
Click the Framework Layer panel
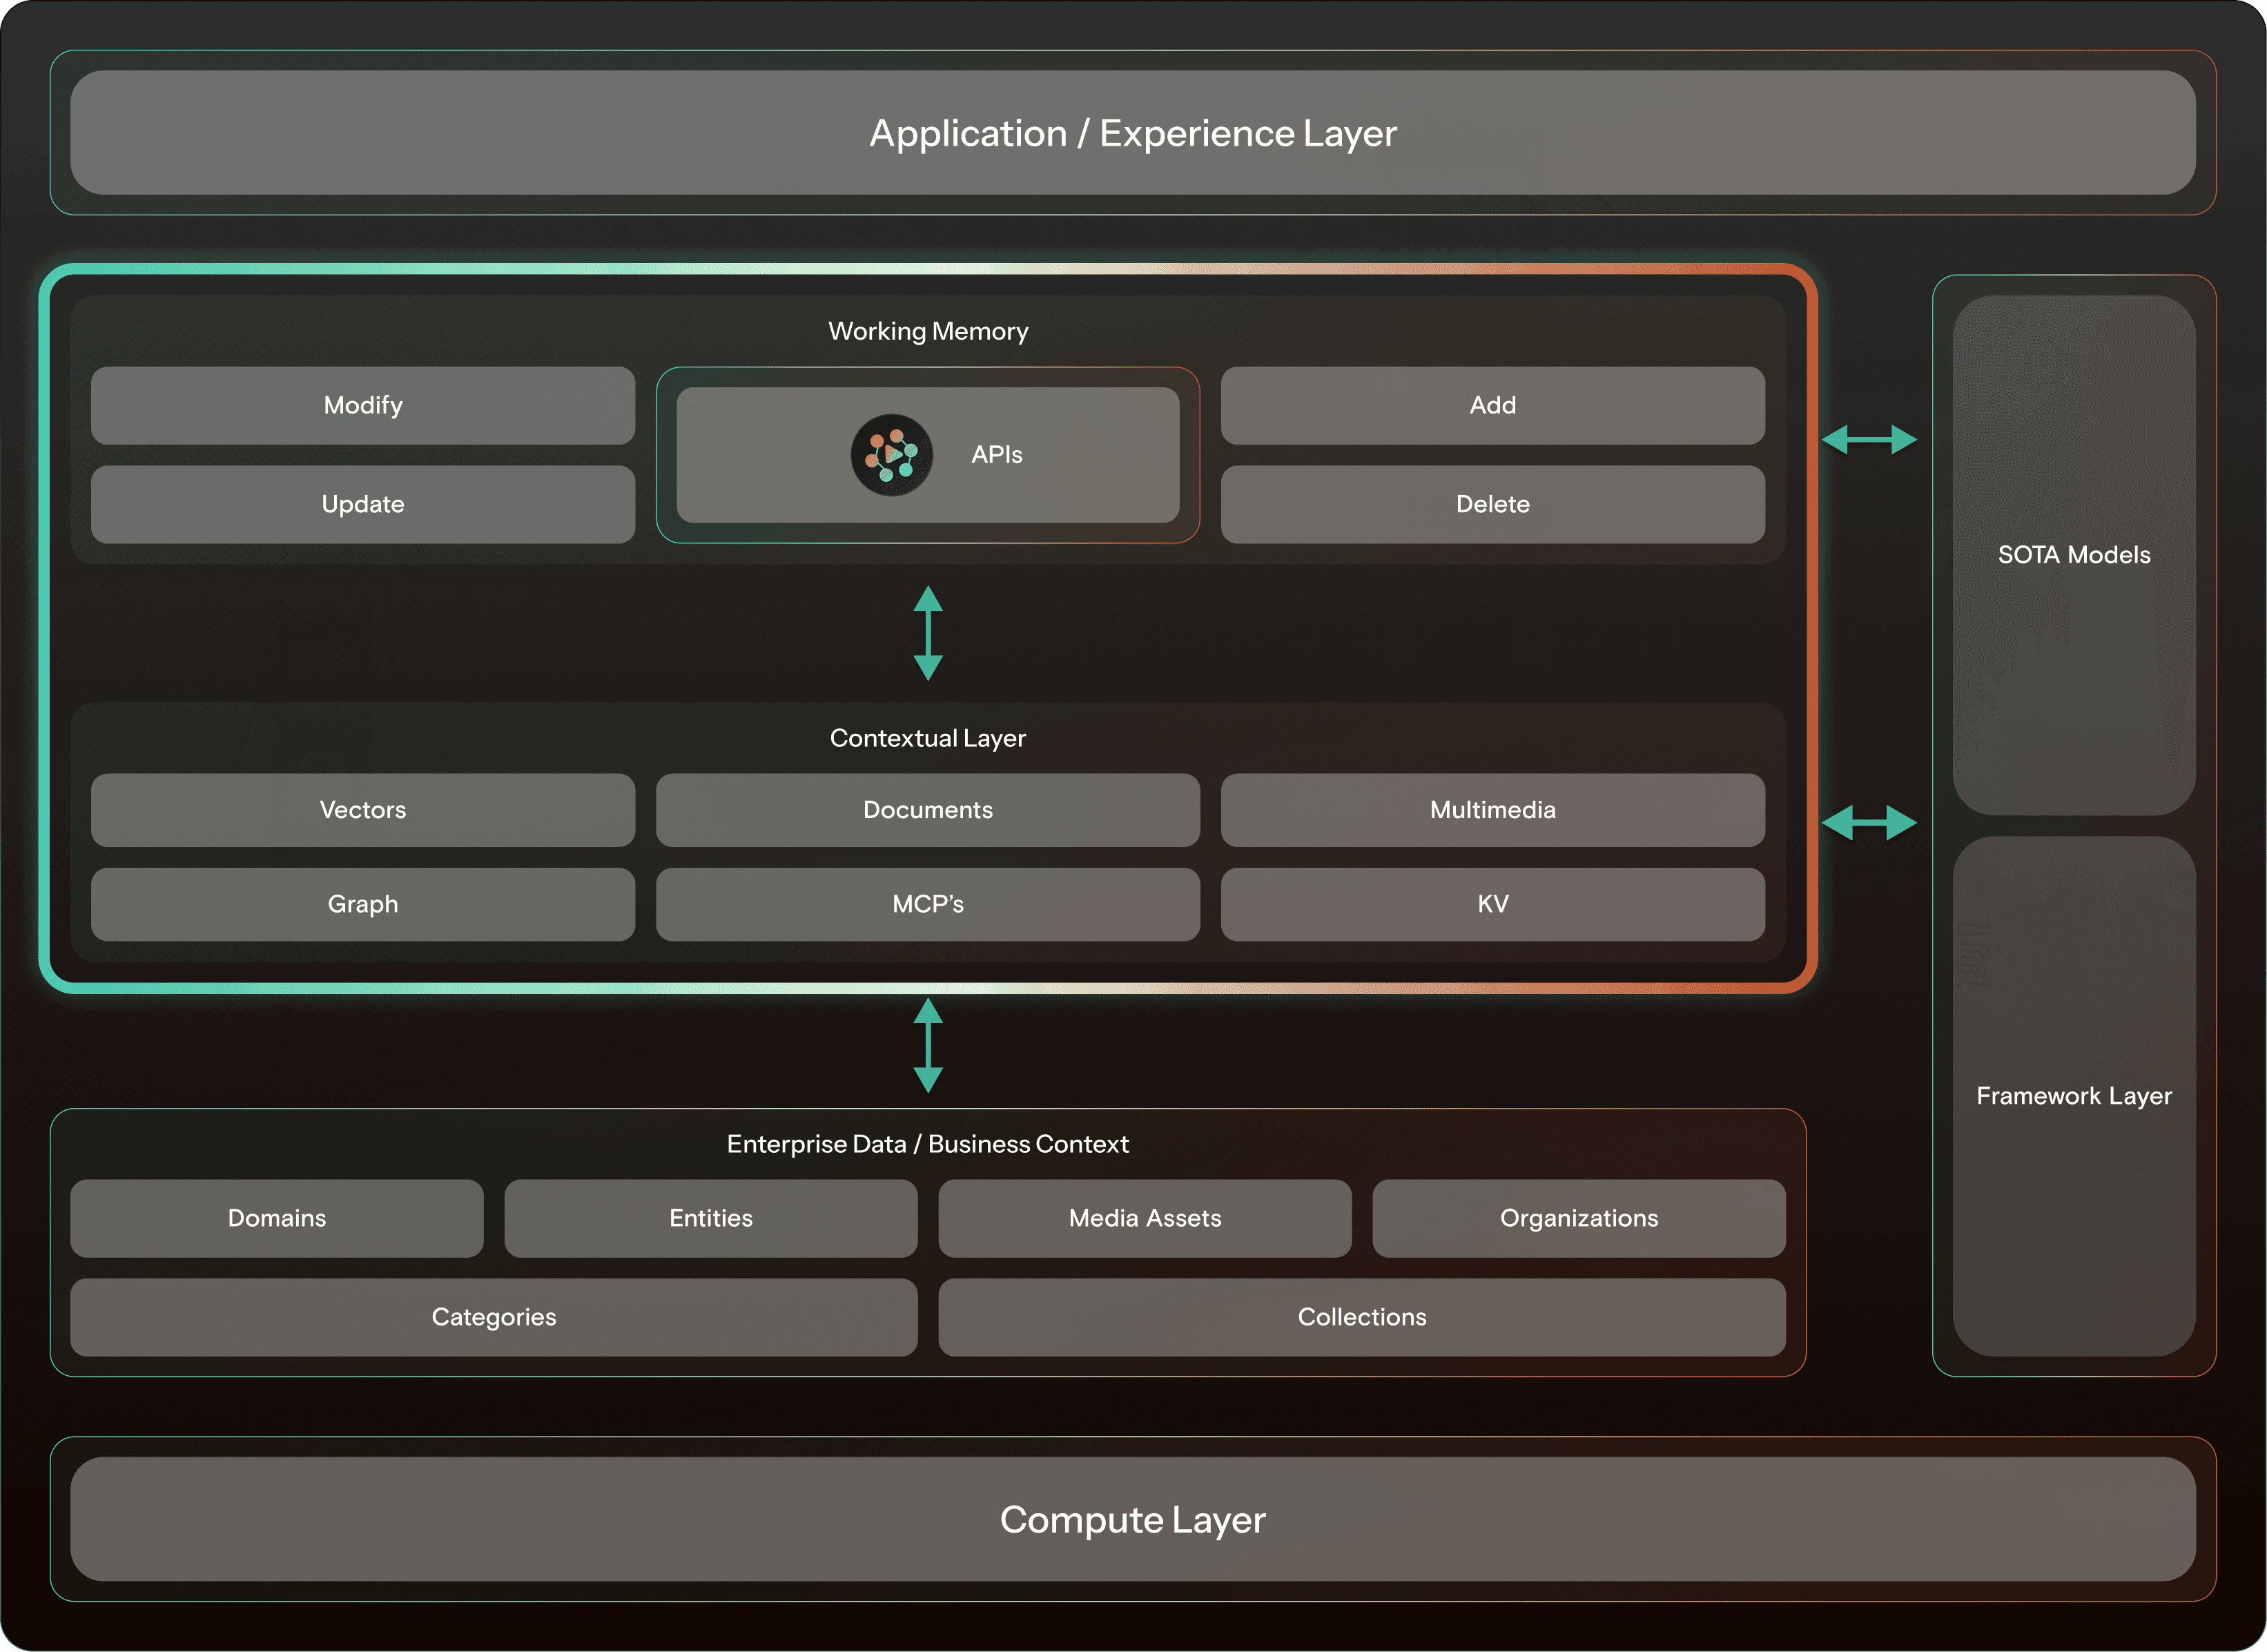point(2074,1096)
